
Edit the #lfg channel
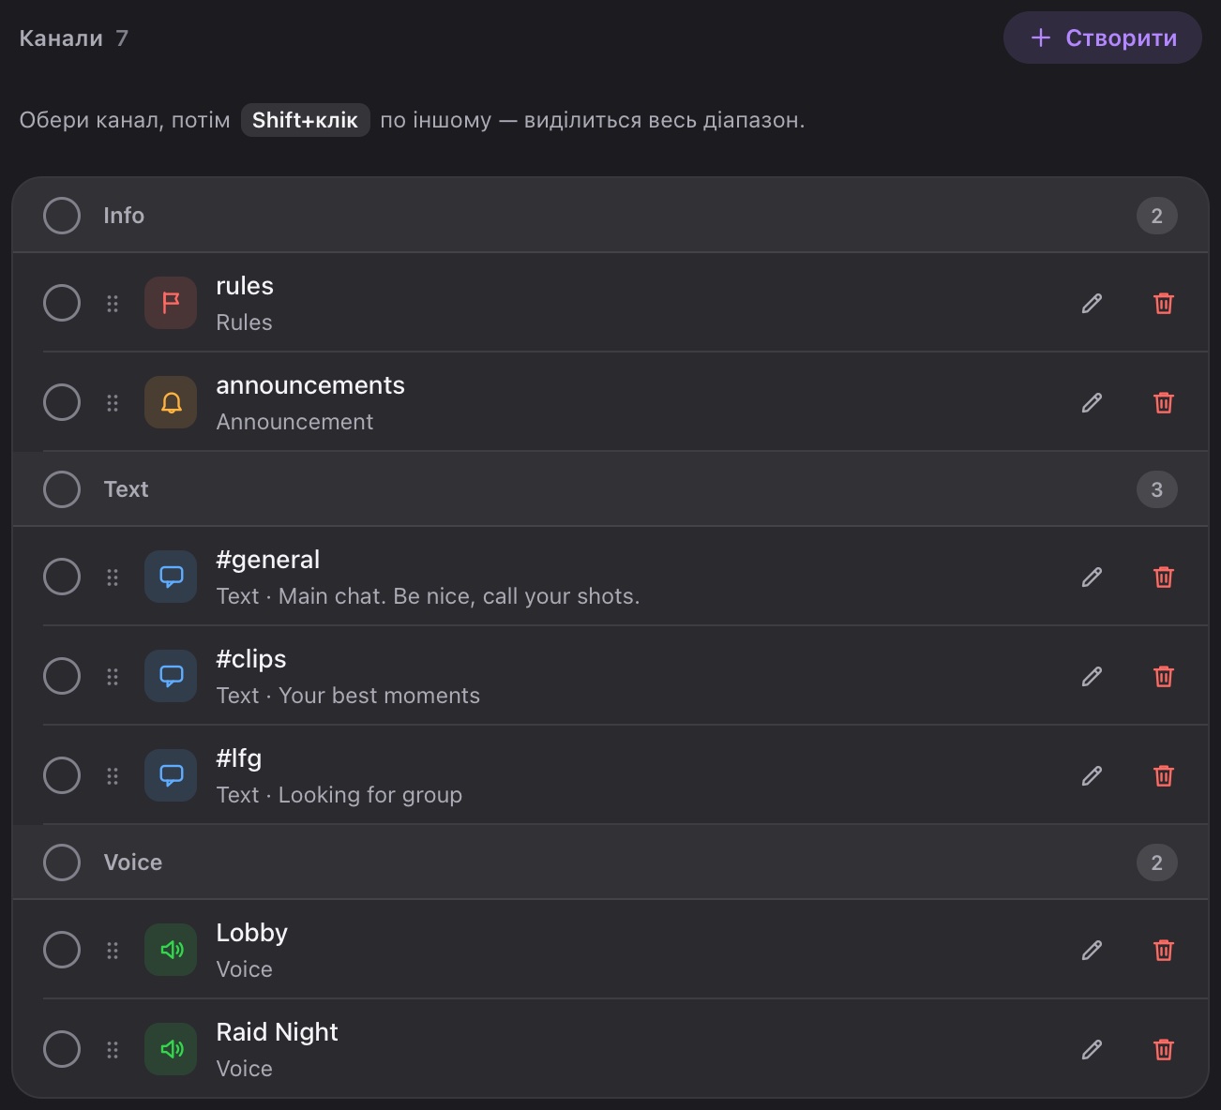point(1092,775)
